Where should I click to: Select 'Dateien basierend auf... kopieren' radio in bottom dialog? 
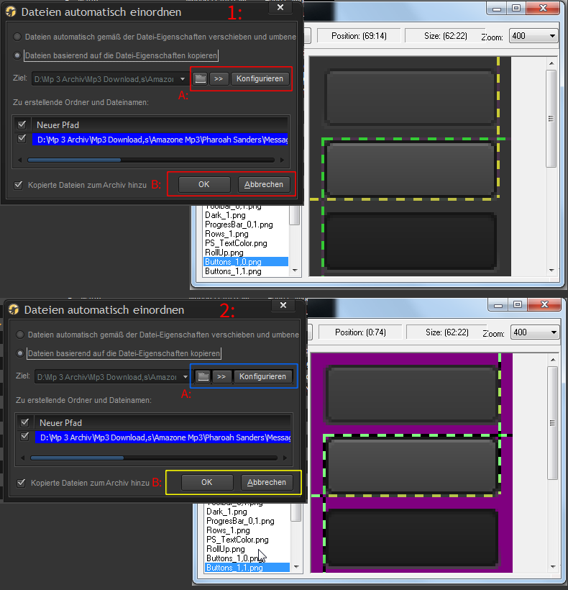tap(21, 353)
